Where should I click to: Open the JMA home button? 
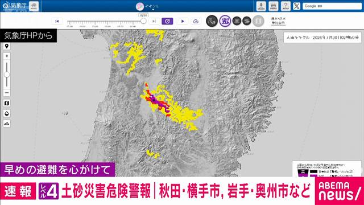[34, 6]
